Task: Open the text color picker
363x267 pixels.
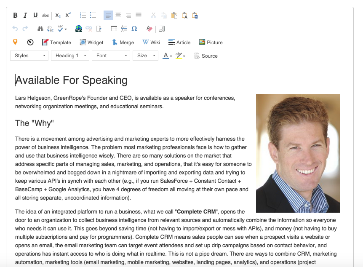Action: [x=167, y=56]
